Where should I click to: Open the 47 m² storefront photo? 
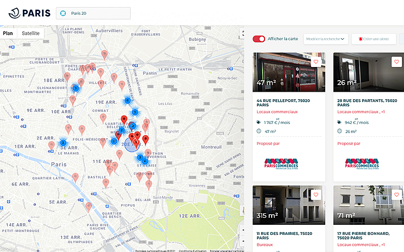(x=289, y=72)
